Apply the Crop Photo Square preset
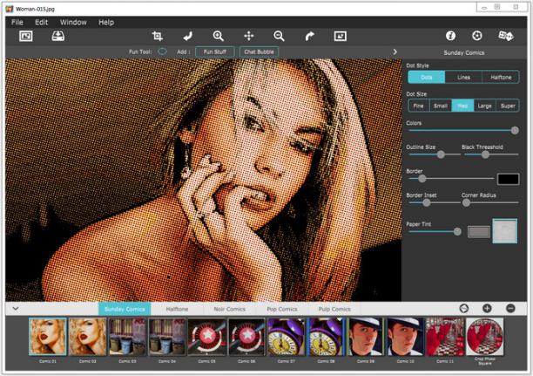Image resolution: width=533 pixels, height=376 pixels. tap(485, 337)
